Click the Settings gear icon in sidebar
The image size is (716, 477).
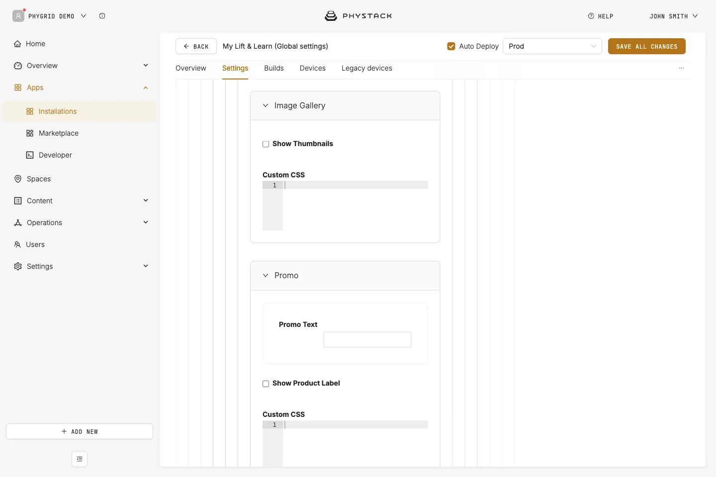[18, 266]
